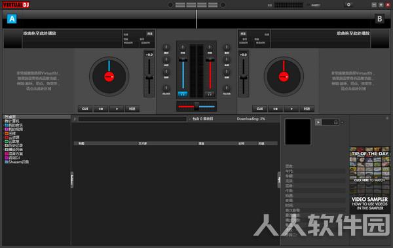Click the round button left of layout bars

point(170,5)
